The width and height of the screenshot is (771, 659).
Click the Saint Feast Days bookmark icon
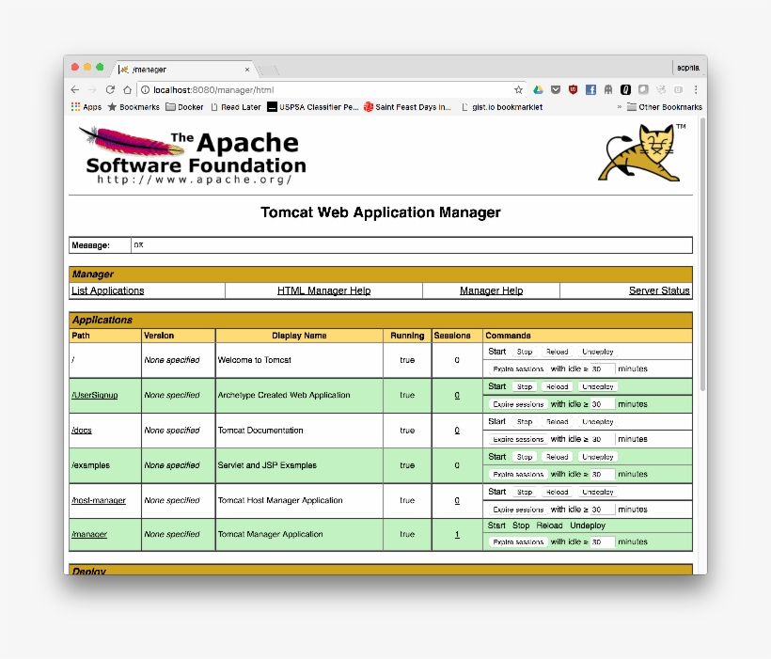pos(367,107)
